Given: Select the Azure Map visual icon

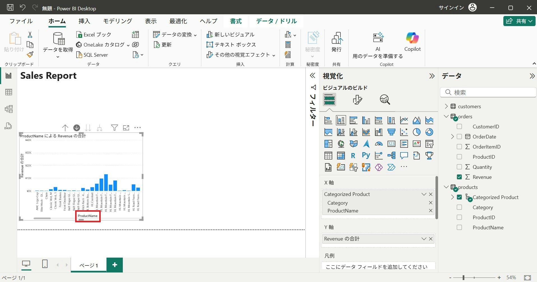Looking at the screenshot, I should tap(366, 144).
